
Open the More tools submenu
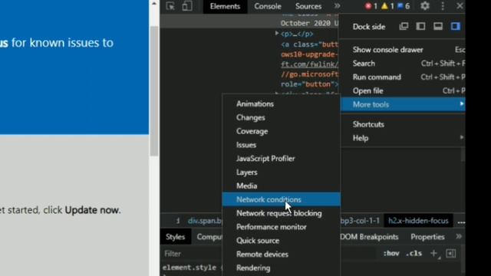click(x=403, y=104)
